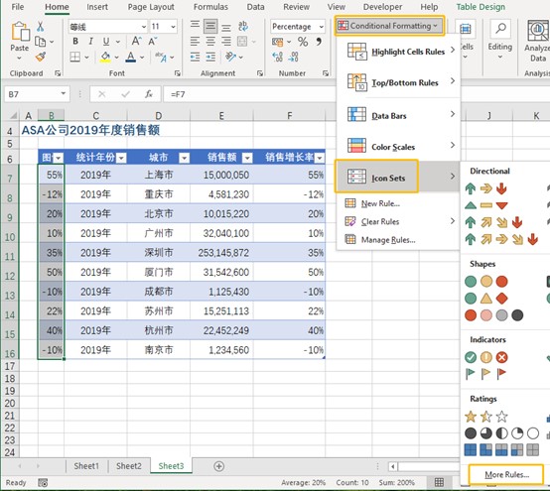Click Increase Indent icon
The width and height of the screenshot is (550, 491).
pyautogui.click(x=210, y=57)
